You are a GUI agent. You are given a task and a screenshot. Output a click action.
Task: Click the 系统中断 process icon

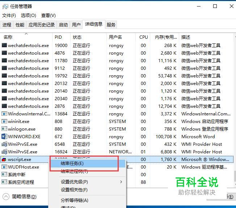click(x=4, y=174)
